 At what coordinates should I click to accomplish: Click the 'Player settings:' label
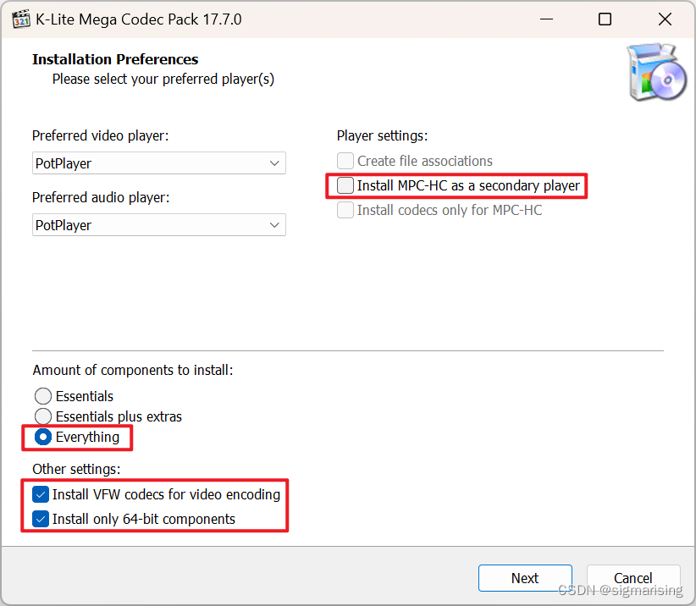pos(382,135)
